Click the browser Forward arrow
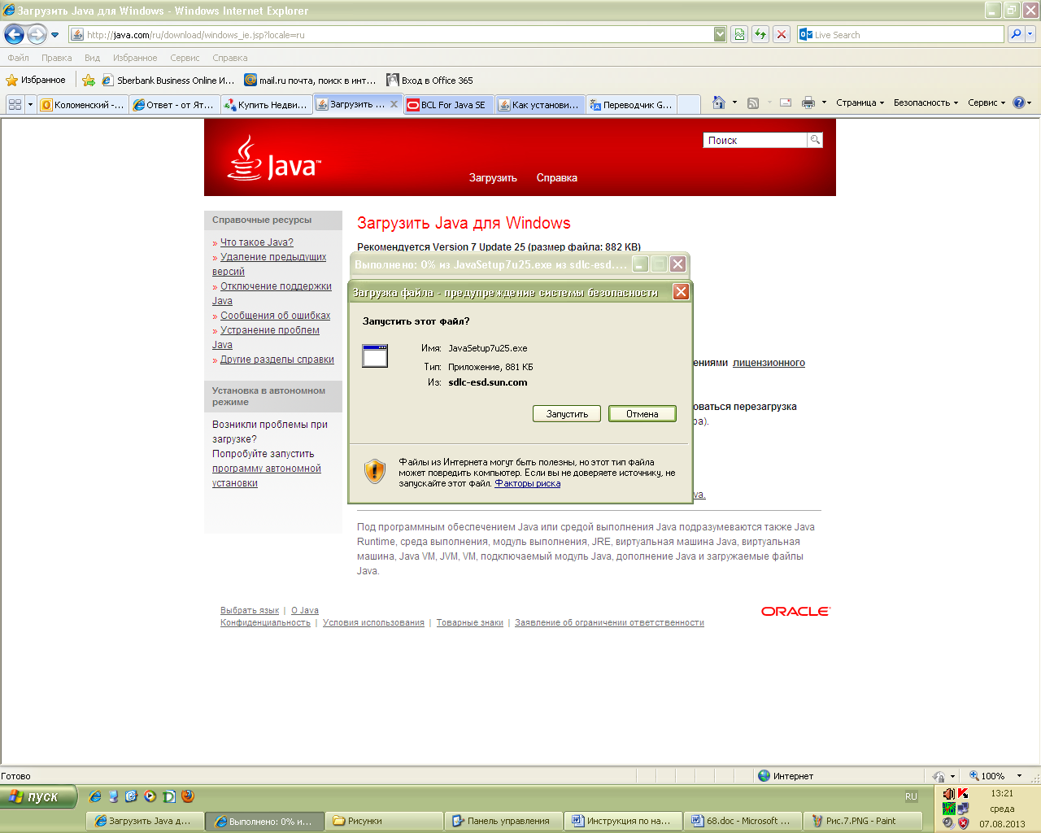 coord(37,34)
